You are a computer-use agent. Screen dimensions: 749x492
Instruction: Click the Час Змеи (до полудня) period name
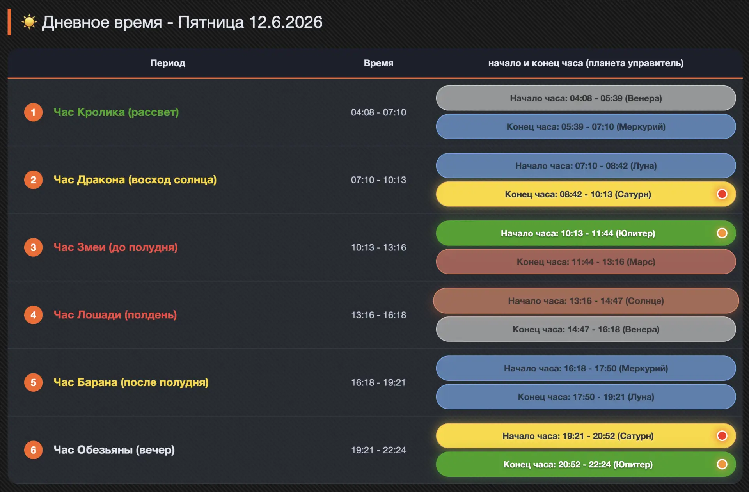[x=115, y=247]
